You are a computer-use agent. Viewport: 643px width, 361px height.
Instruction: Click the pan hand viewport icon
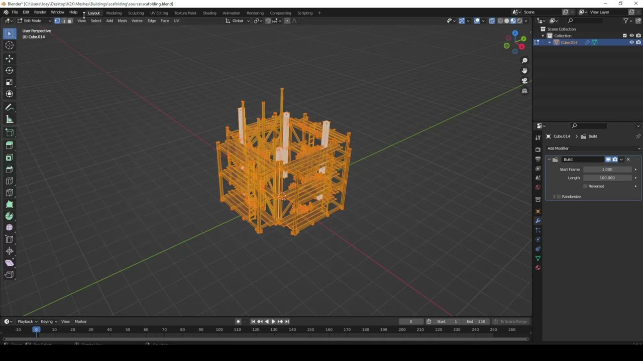(x=524, y=71)
